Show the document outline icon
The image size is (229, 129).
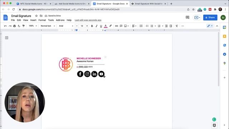pos(6,38)
